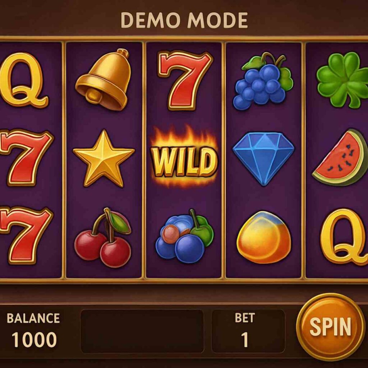
Task: Click the plums and berries symbol
Action: tap(185, 236)
